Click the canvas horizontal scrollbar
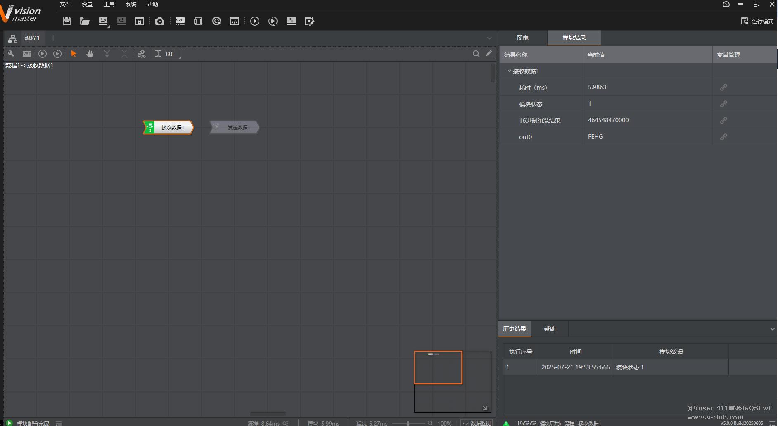778x426 pixels. [268, 414]
